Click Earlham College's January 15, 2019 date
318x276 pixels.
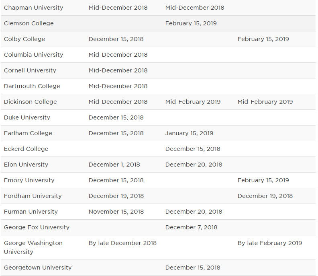click(x=189, y=133)
